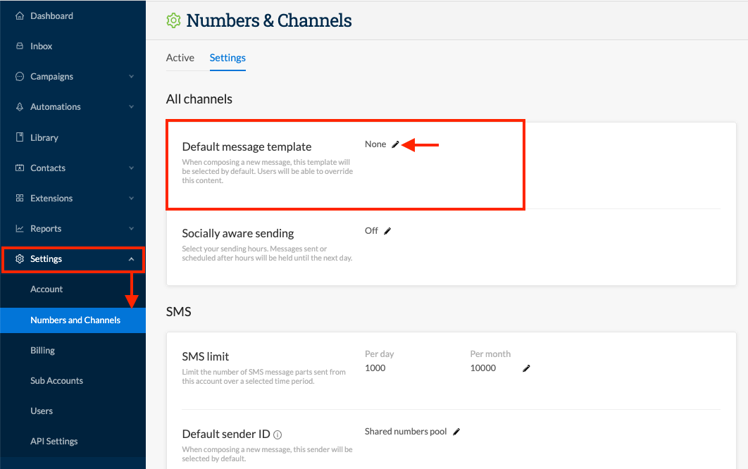Click the per day value '1000'
Screen dimensions: 748x469
point(375,368)
